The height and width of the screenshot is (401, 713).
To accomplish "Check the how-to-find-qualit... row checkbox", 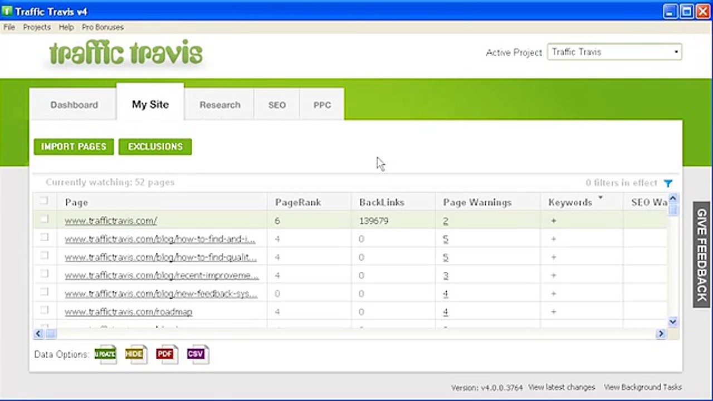I will click(44, 255).
